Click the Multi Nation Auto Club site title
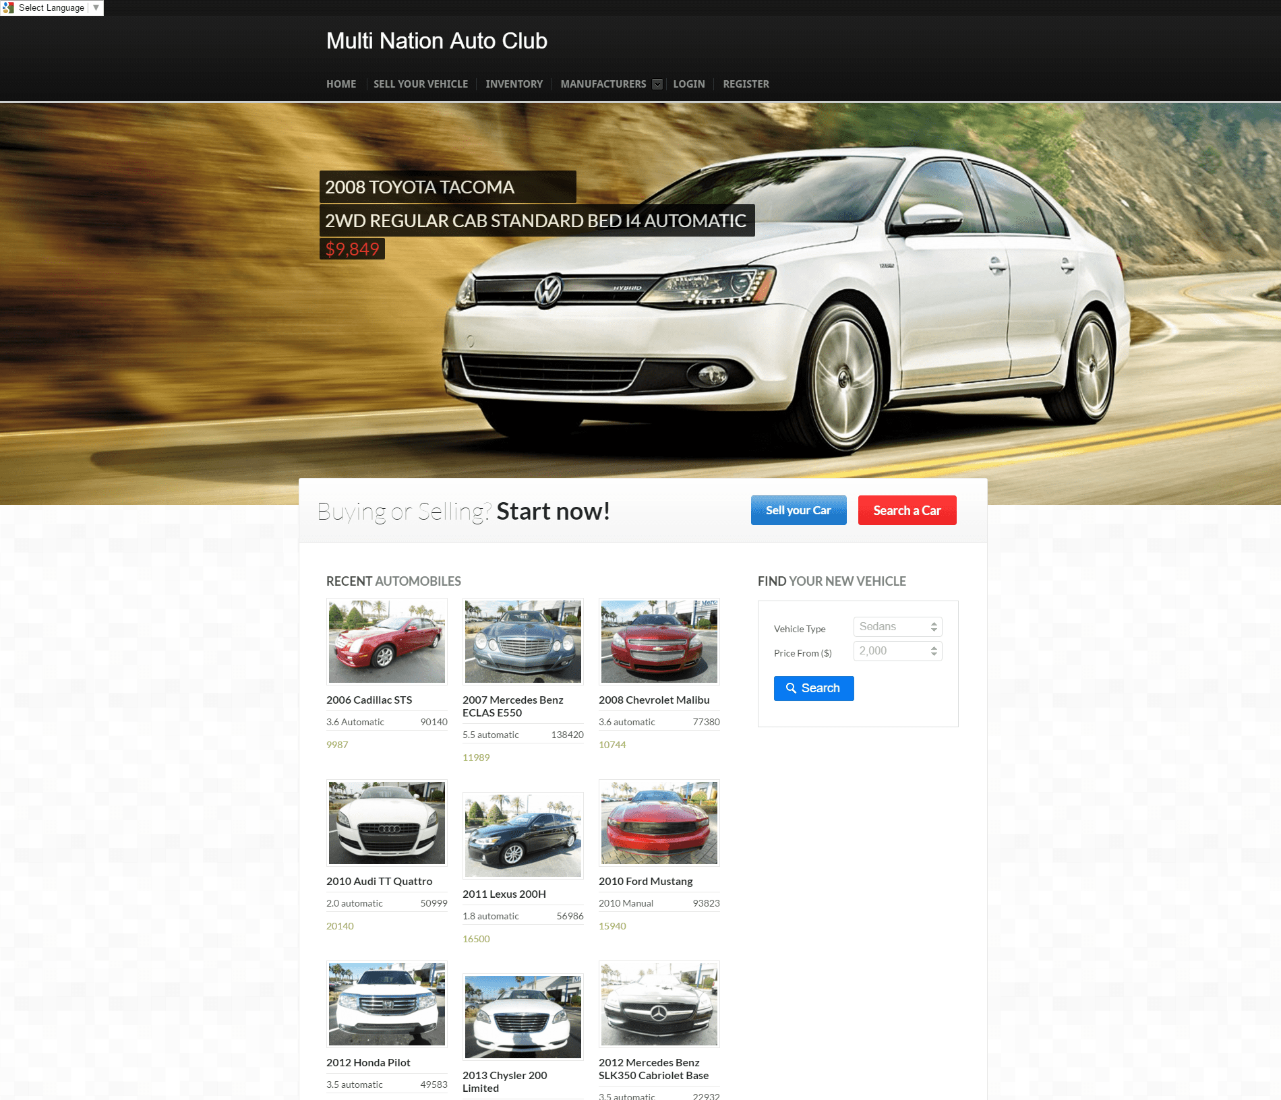Image resolution: width=1281 pixels, height=1100 pixels. (436, 41)
